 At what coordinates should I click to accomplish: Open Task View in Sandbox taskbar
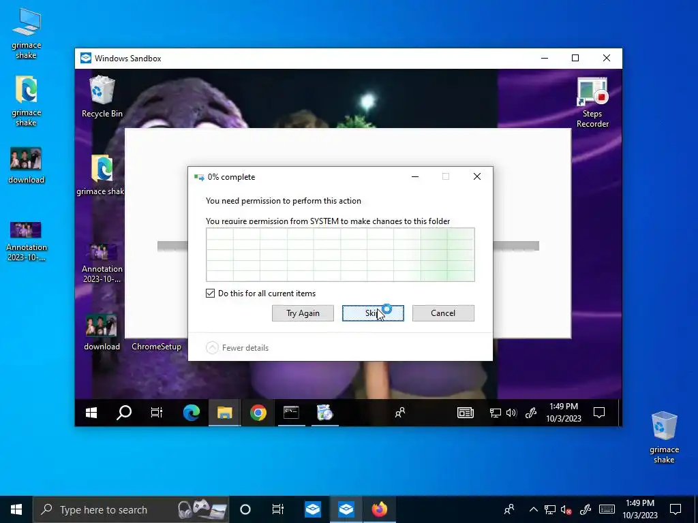[x=157, y=413]
